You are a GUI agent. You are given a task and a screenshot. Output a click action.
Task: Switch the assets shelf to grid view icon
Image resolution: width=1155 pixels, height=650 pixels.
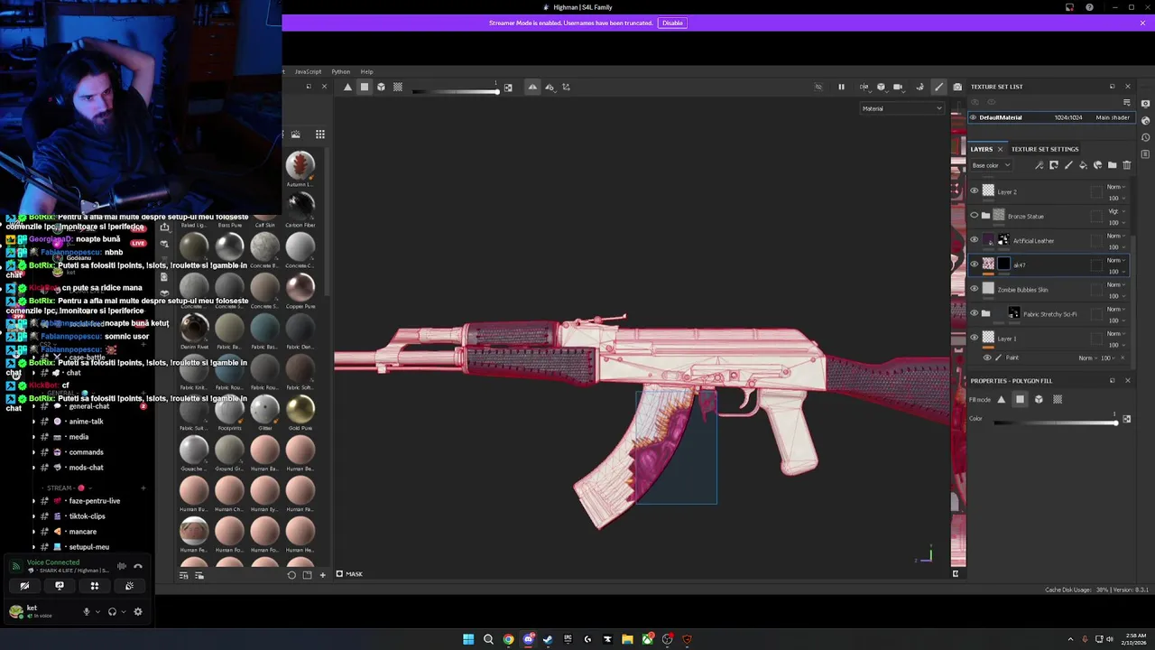point(319,135)
